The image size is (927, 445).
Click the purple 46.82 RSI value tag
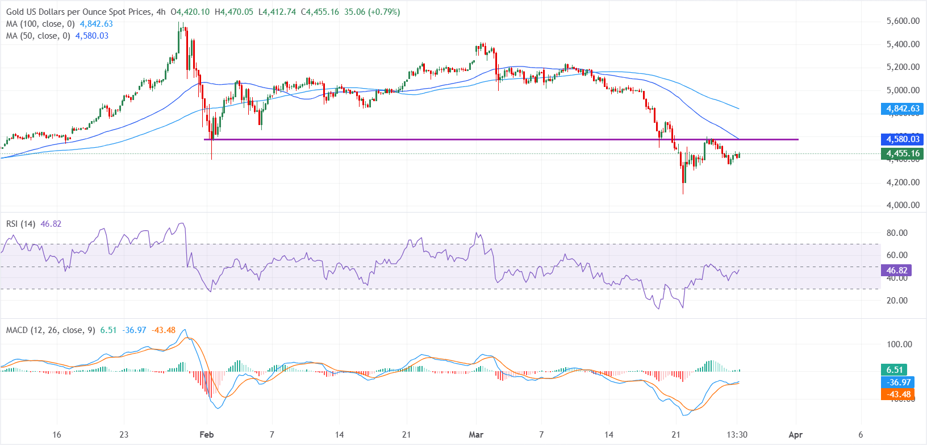[x=897, y=271]
